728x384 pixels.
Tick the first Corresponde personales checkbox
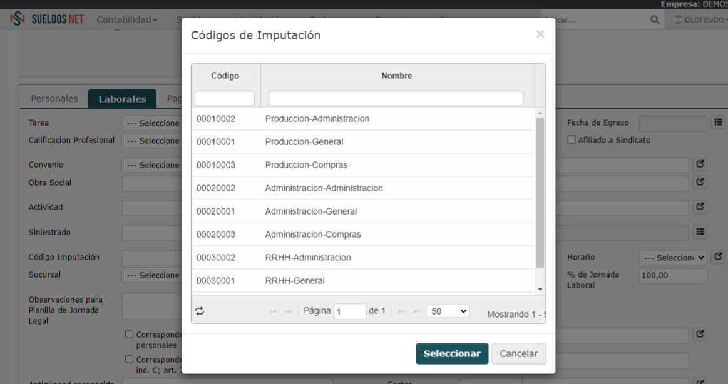point(130,334)
